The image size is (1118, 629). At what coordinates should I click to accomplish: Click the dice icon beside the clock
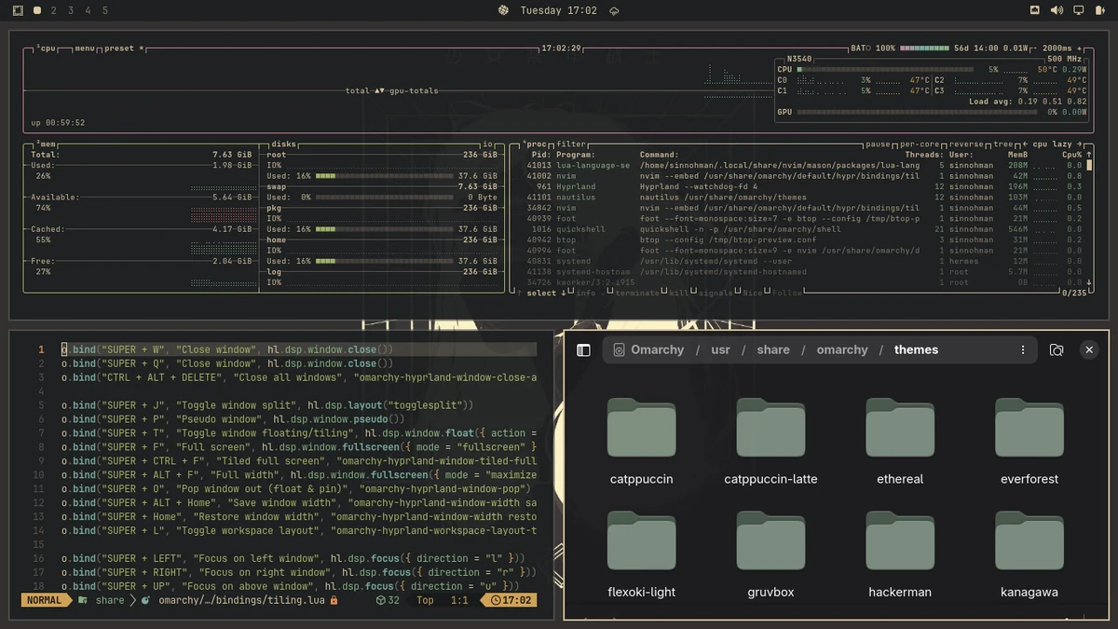tap(503, 10)
